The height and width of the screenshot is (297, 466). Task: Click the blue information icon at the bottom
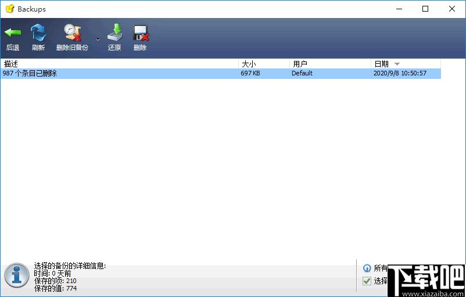(x=17, y=276)
